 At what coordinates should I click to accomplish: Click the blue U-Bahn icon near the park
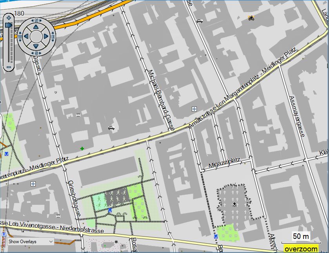tap(110, 210)
